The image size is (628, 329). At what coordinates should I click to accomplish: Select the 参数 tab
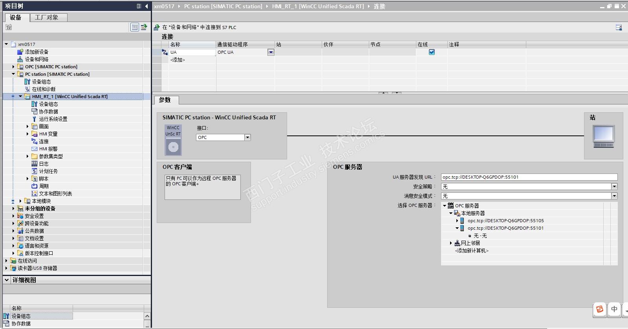click(x=167, y=100)
